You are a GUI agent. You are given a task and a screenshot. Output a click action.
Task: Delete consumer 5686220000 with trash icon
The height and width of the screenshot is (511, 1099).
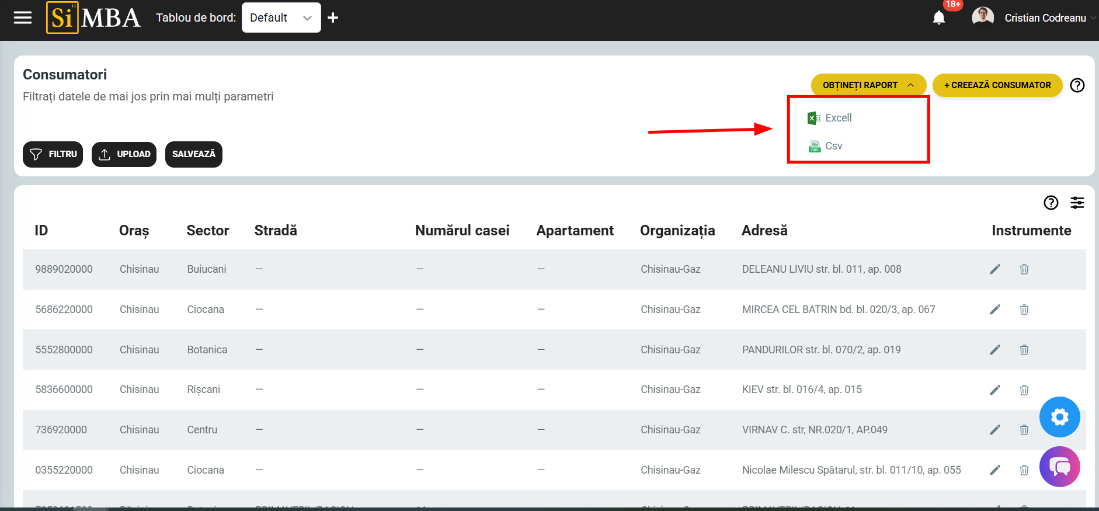[1024, 310]
